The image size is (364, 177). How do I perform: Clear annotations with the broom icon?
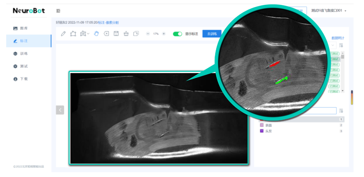(126, 34)
